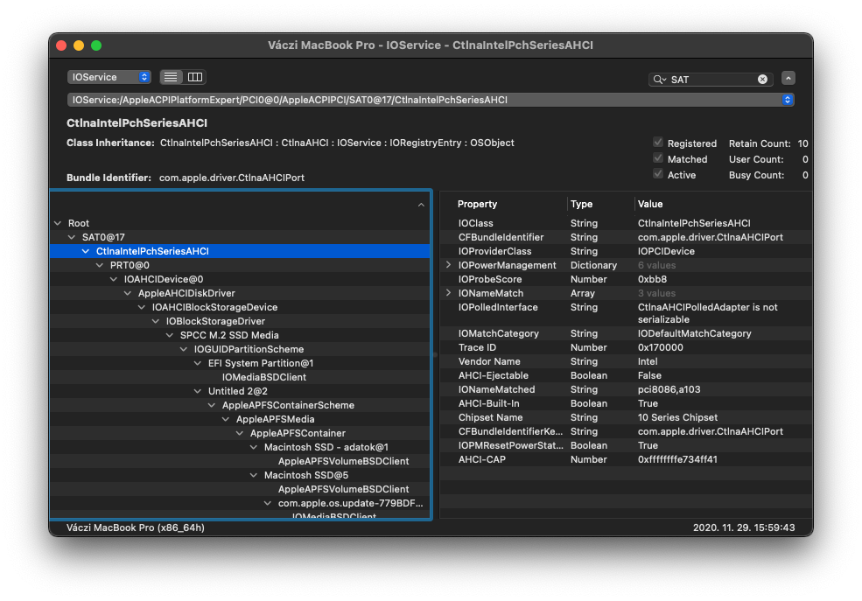The width and height of the screenshot is (862, 601).
Task: Select AppleAPFSVolumeBSDClient under Macintosh SSD@5
Action: click(x=241, y=490)
